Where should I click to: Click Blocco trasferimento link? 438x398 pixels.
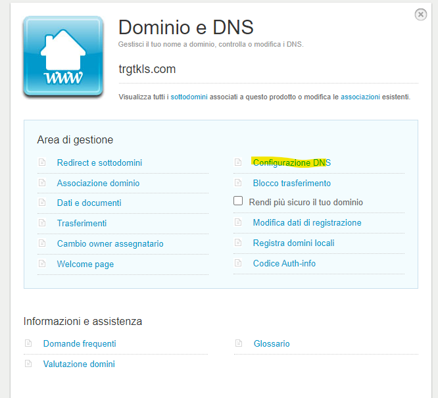click(291, 183)
